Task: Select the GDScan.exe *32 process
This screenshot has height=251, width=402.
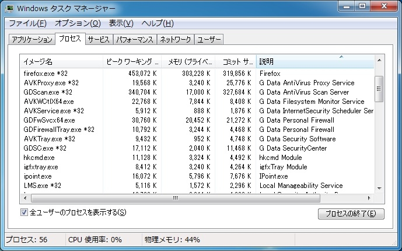Action: pyautogui.click(x=197, y=92)
